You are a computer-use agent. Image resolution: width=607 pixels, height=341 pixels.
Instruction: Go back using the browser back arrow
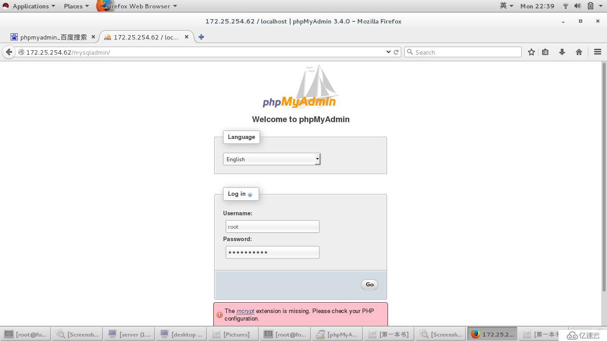point(9,52)
